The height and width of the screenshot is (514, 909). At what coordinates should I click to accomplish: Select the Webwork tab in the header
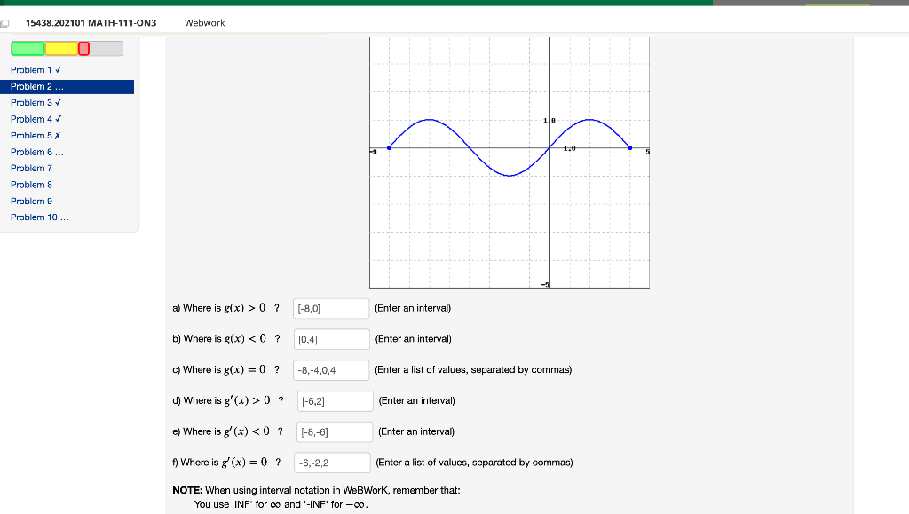(204, 23)
